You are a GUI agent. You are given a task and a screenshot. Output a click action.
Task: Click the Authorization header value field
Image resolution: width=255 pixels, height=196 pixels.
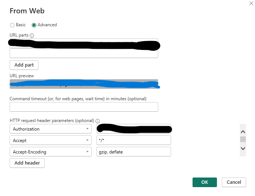[x=134, y=129]
